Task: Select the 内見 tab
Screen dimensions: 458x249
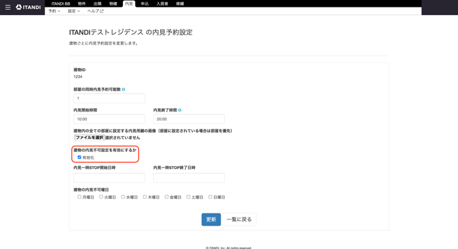Action: click(x=129, y=3)
